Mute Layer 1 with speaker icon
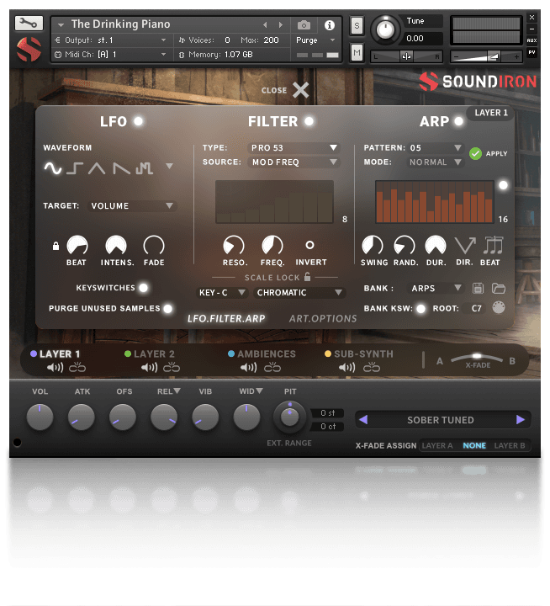 [56, 367]
